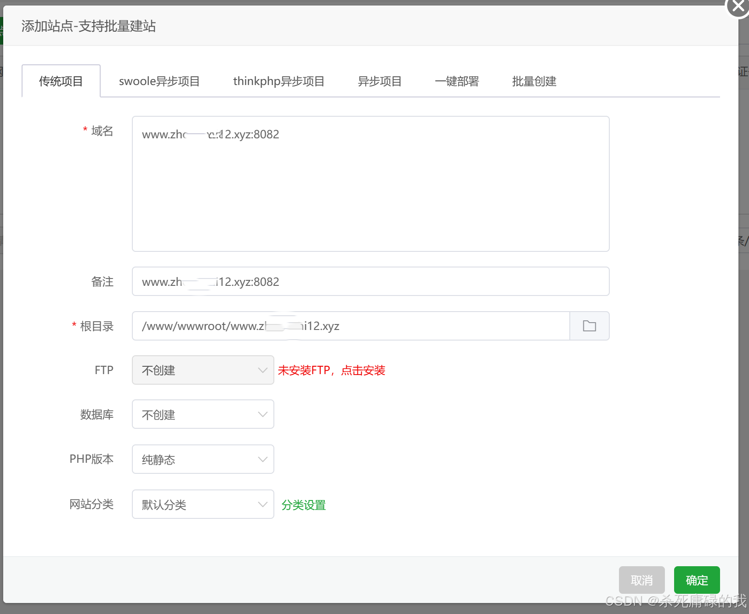Open the 一键部署 tab
The image size is (749, 614).
(457, 81)
